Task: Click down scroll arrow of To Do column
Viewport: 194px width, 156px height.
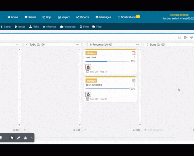Action: tap(80, 125)
